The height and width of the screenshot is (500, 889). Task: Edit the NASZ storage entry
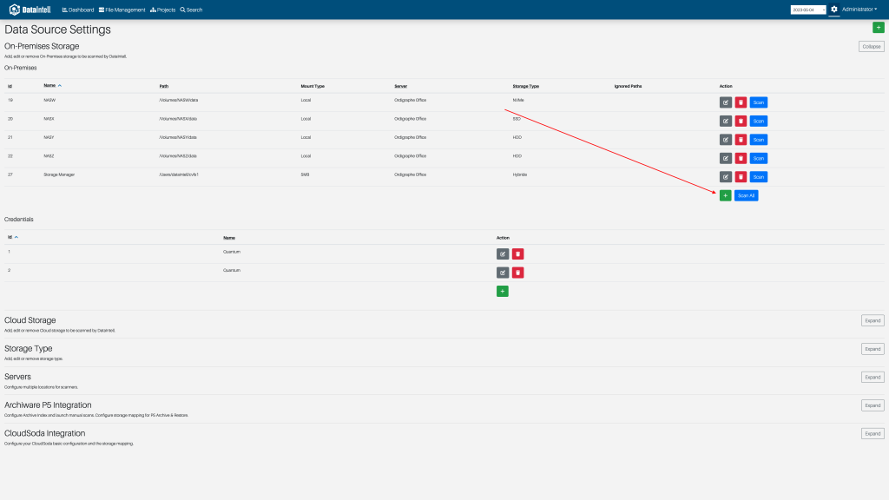[x=725, y=158]
